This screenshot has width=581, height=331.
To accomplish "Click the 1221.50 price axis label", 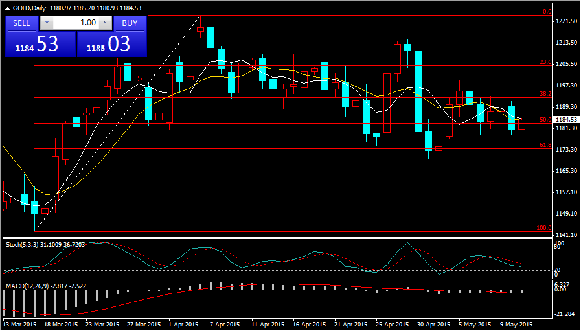I will point(566,21).
